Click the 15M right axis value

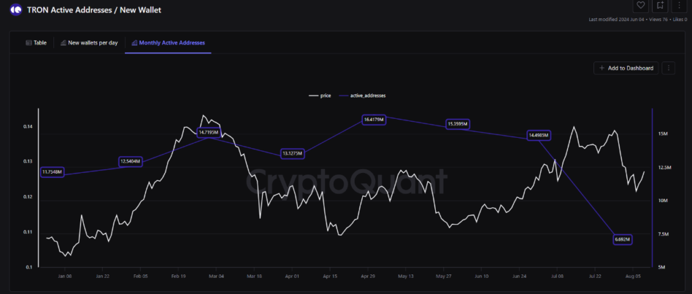point(662,134)
